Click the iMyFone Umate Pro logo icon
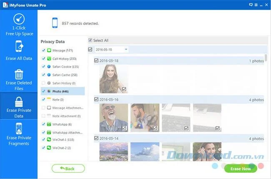Viewport: 271px width, 179px height. point(5,5)
